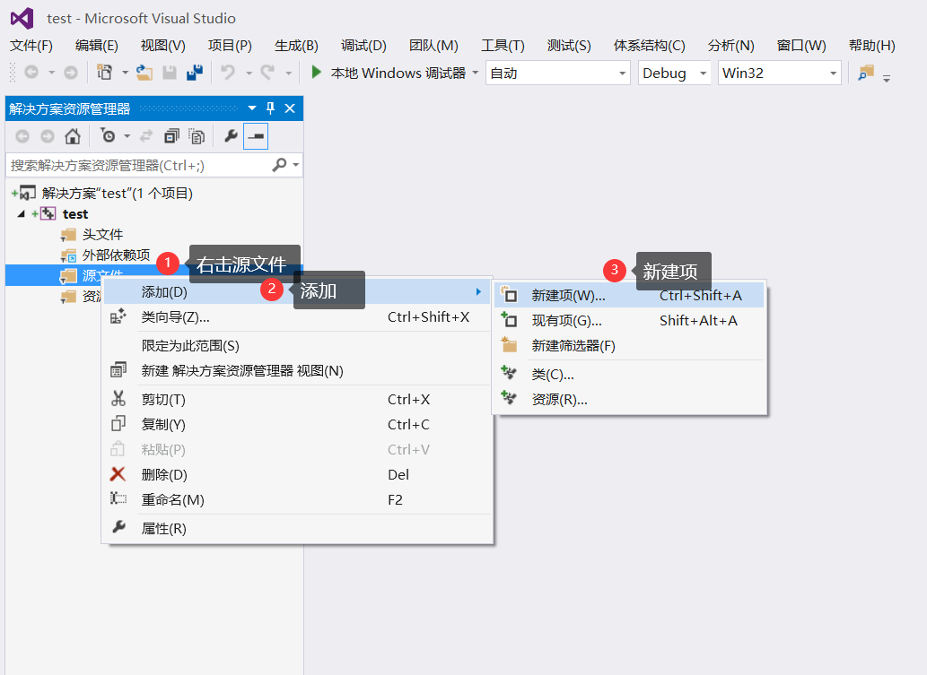The width and height of the screenshot is (927, 675).
Task: Click the Open File toolbar icon
Action: [x=144, y=73]
